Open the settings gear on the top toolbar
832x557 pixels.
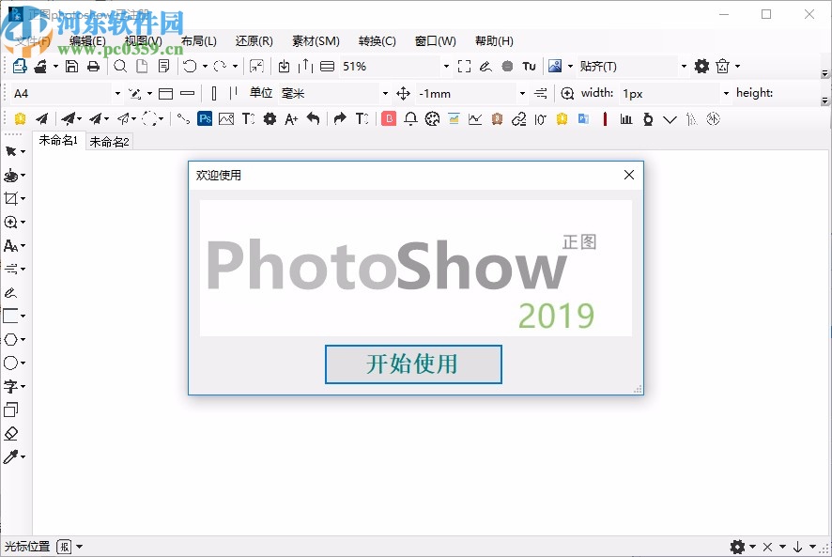(701, 66)
